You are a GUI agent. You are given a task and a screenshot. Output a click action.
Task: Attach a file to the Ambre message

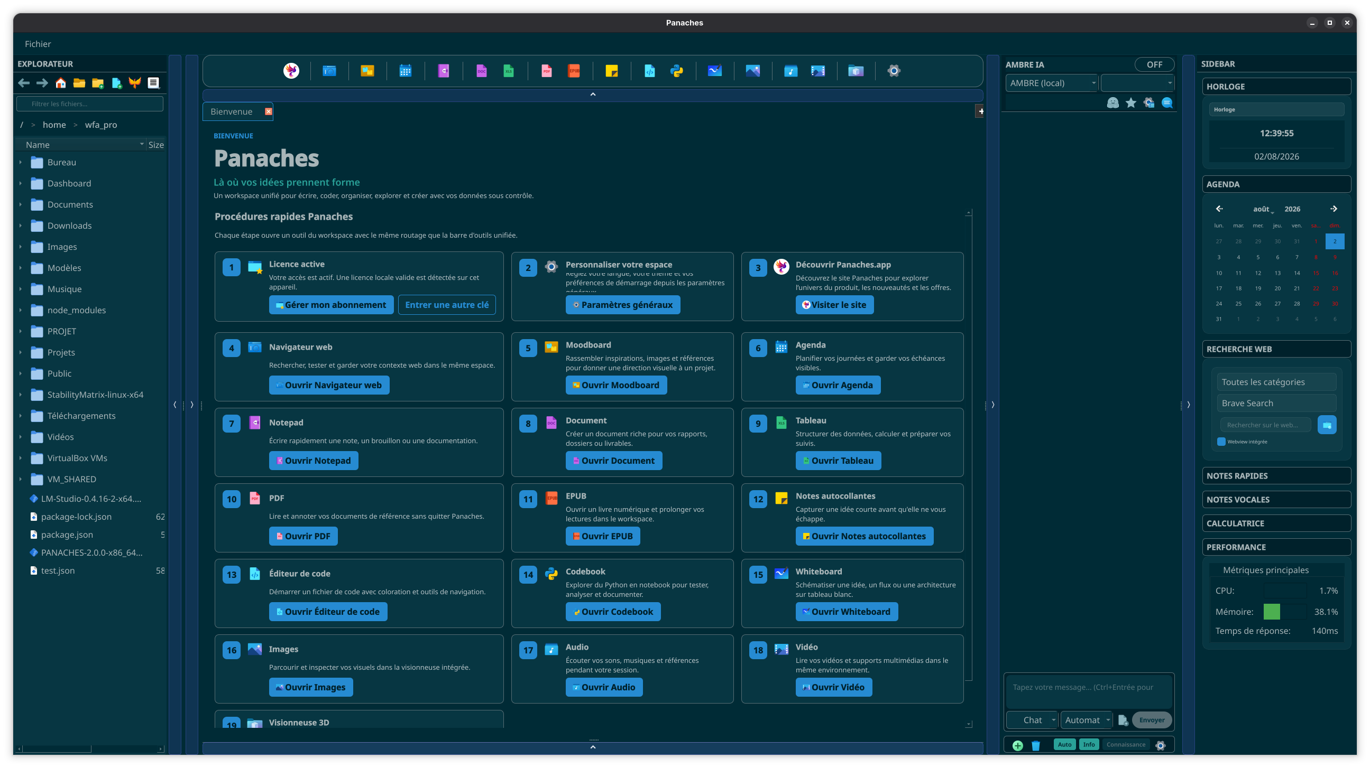tap(1123, 720)
